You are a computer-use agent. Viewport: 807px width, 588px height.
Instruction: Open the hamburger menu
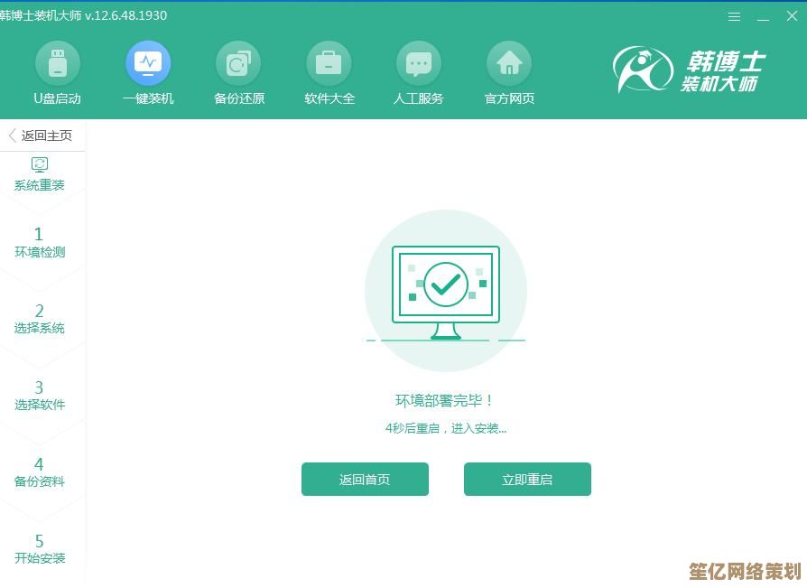(x=734, y=16)
